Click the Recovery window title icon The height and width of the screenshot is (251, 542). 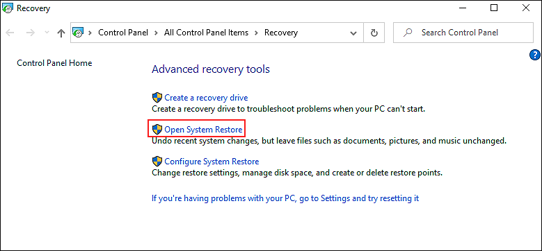click(8, 8)
